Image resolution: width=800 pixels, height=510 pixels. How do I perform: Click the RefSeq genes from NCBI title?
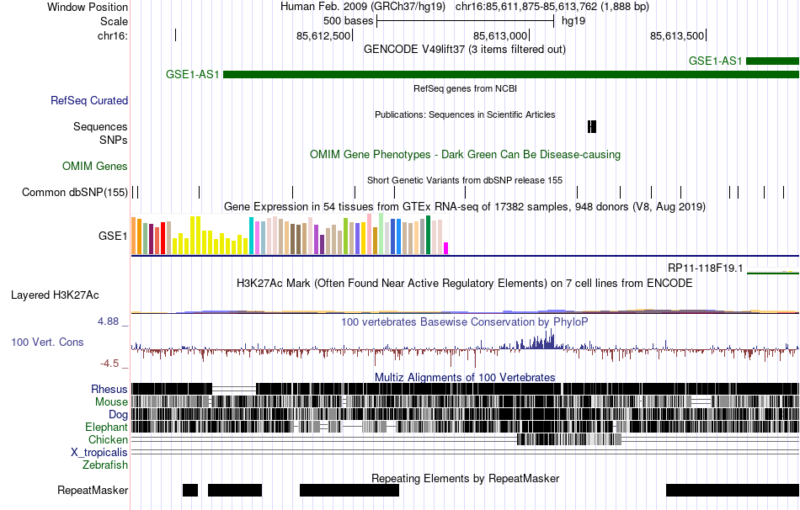[466, 88]
